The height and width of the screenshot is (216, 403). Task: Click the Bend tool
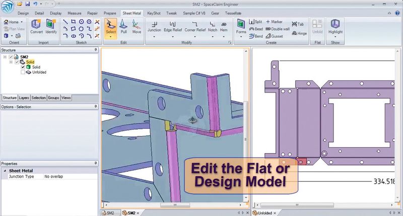256,36
